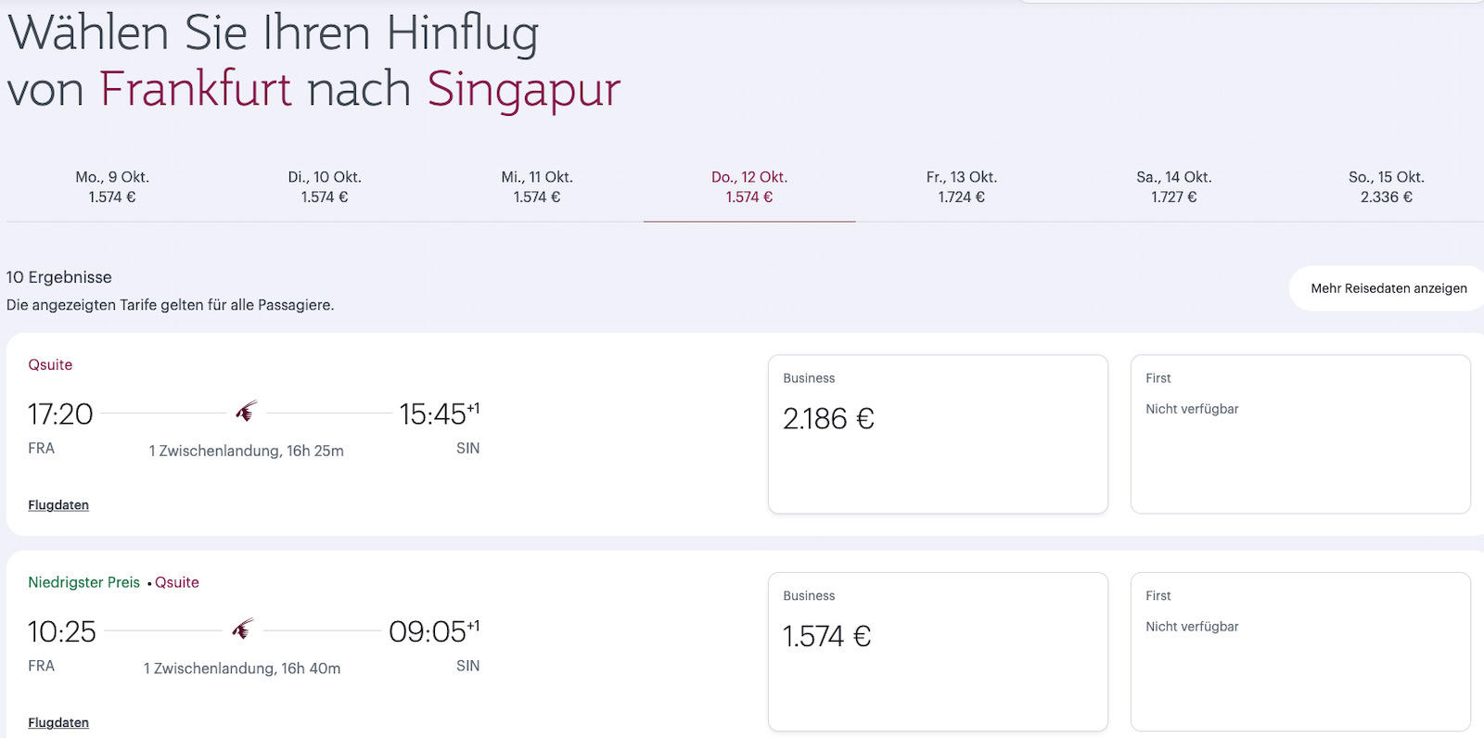
Task: Click Qatar Airways logo on 10:25 flight
Action: tap(242, 630)
